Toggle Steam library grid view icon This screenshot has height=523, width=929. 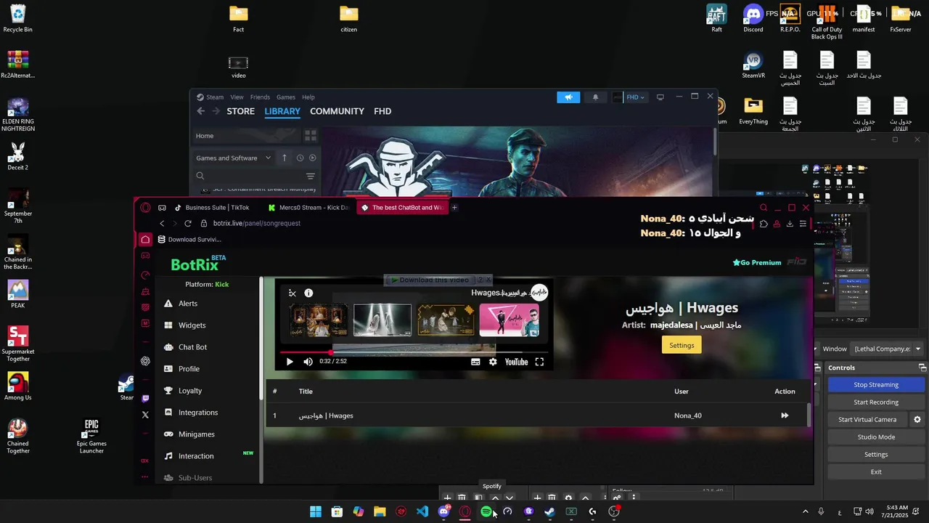tap(311, 136)
